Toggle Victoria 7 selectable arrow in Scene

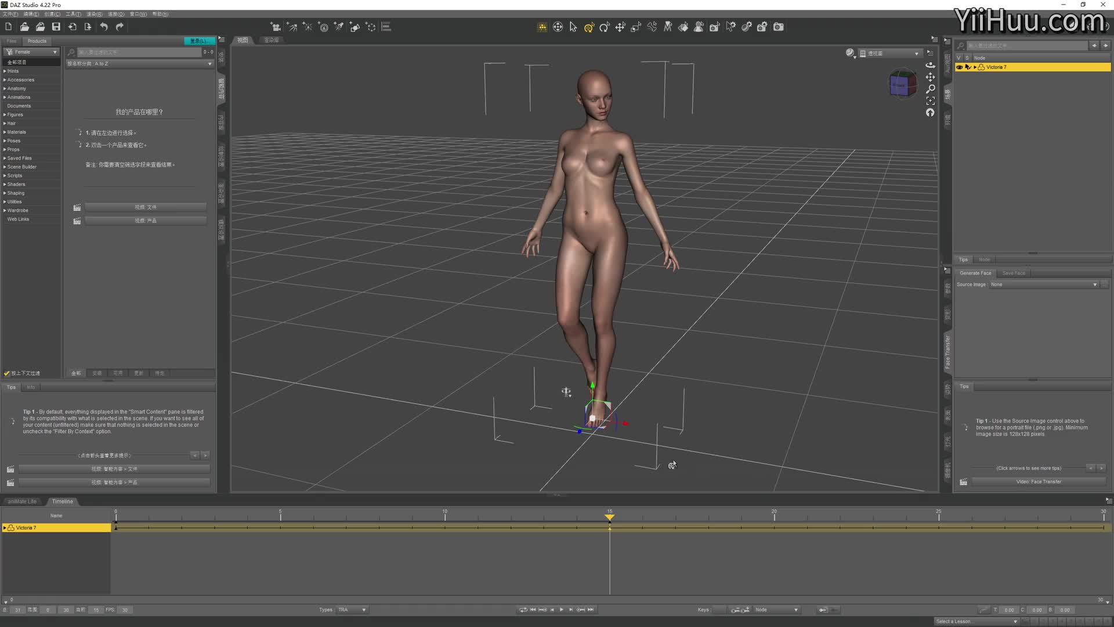tap(968, 67)
